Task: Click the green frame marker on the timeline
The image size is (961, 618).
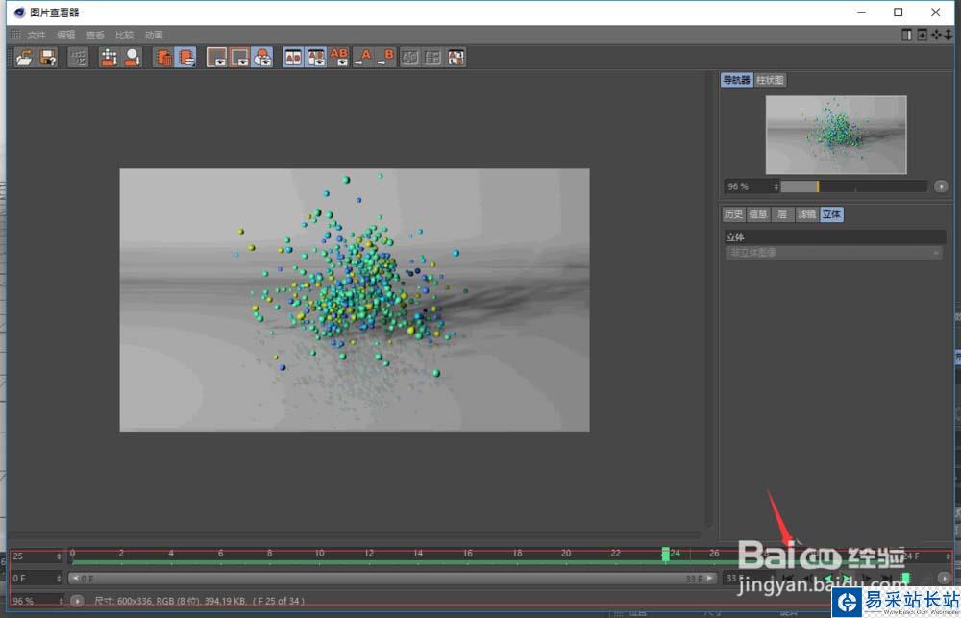Action: [x=666, y=555]
